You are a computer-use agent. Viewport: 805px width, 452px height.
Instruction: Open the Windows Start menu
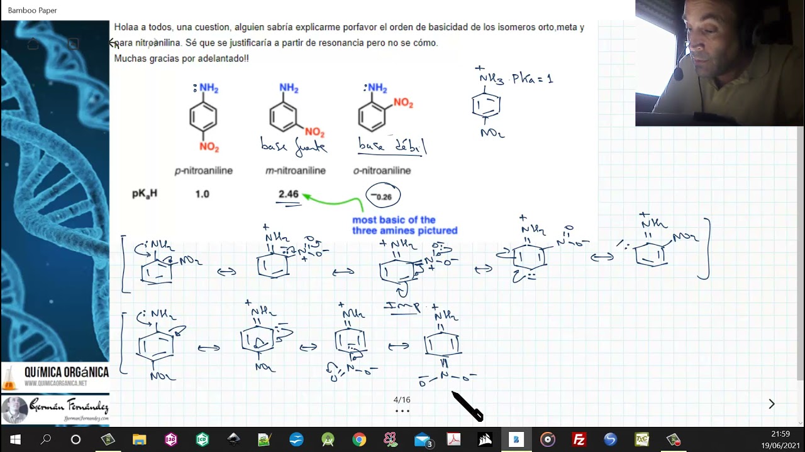click(x=15, y=439)
